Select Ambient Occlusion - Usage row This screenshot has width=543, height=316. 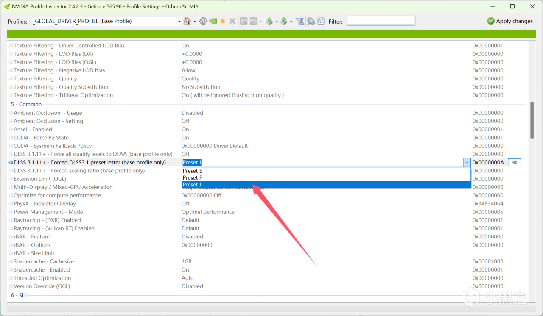pos(48,113)
